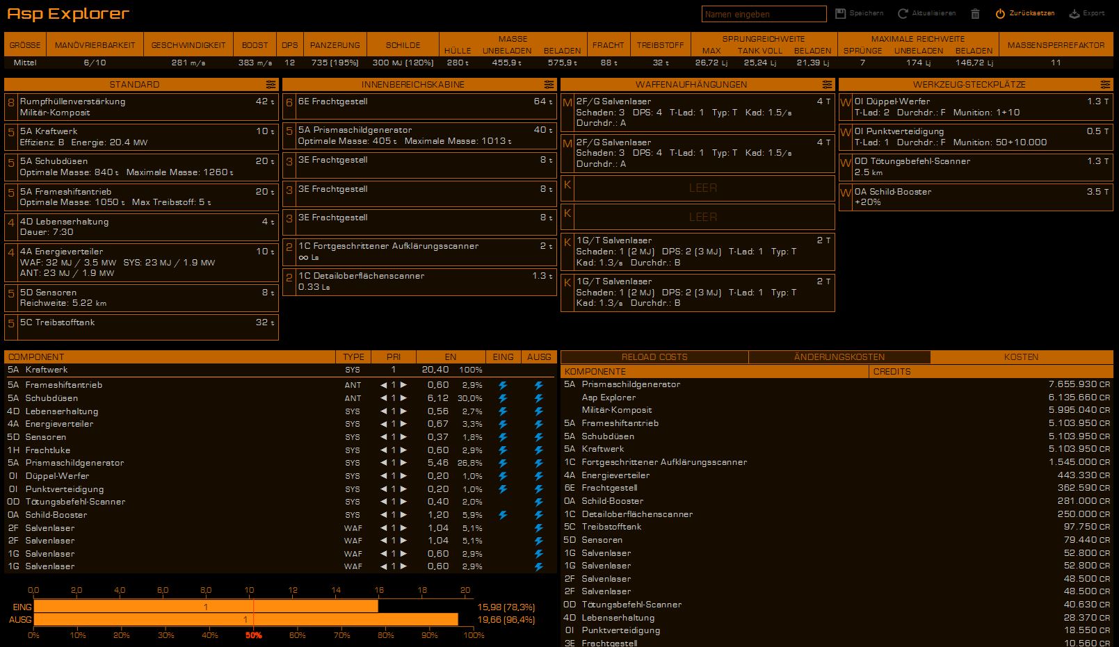Open the WAFFENAUFHÄNGUNGEN section options icon
The height and width of the screenshot is (647, 1119).
tap(827, 84)
